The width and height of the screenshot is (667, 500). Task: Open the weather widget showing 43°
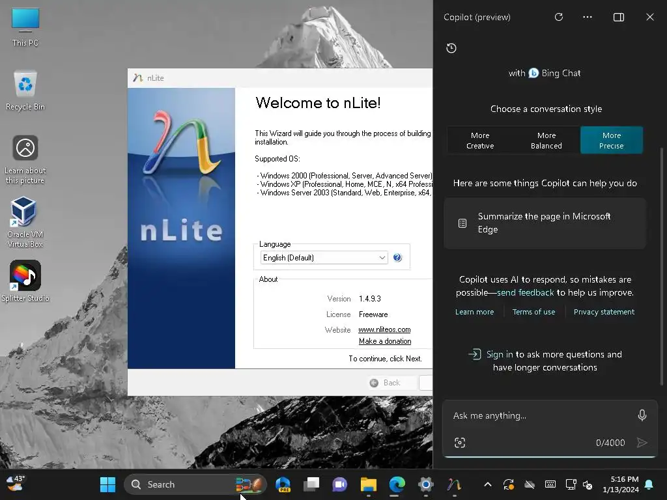16,484
